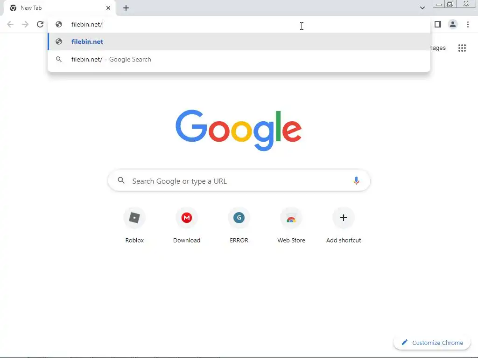Select the New Tab browser tab
Viewport: 478px width, 358px height.
coord(60,8)
